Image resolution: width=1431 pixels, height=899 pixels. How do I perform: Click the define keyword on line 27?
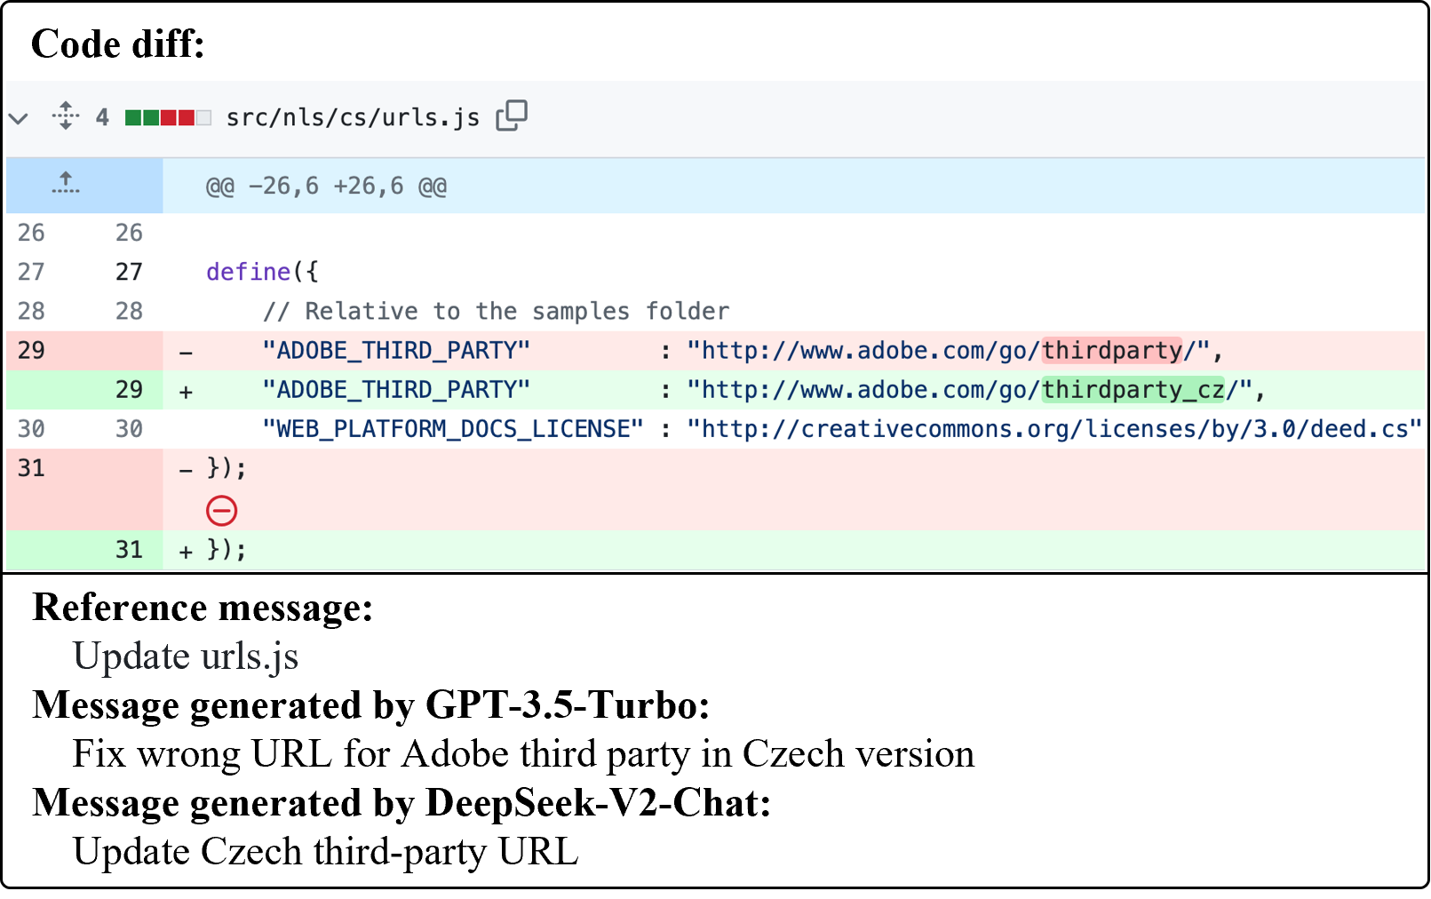click(248, 272)
